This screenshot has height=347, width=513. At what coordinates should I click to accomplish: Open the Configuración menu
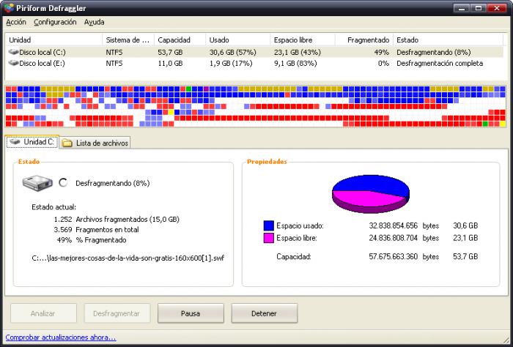coord(55,22)
